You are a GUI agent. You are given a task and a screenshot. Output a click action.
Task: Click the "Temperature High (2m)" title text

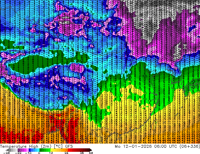(26, 146)
